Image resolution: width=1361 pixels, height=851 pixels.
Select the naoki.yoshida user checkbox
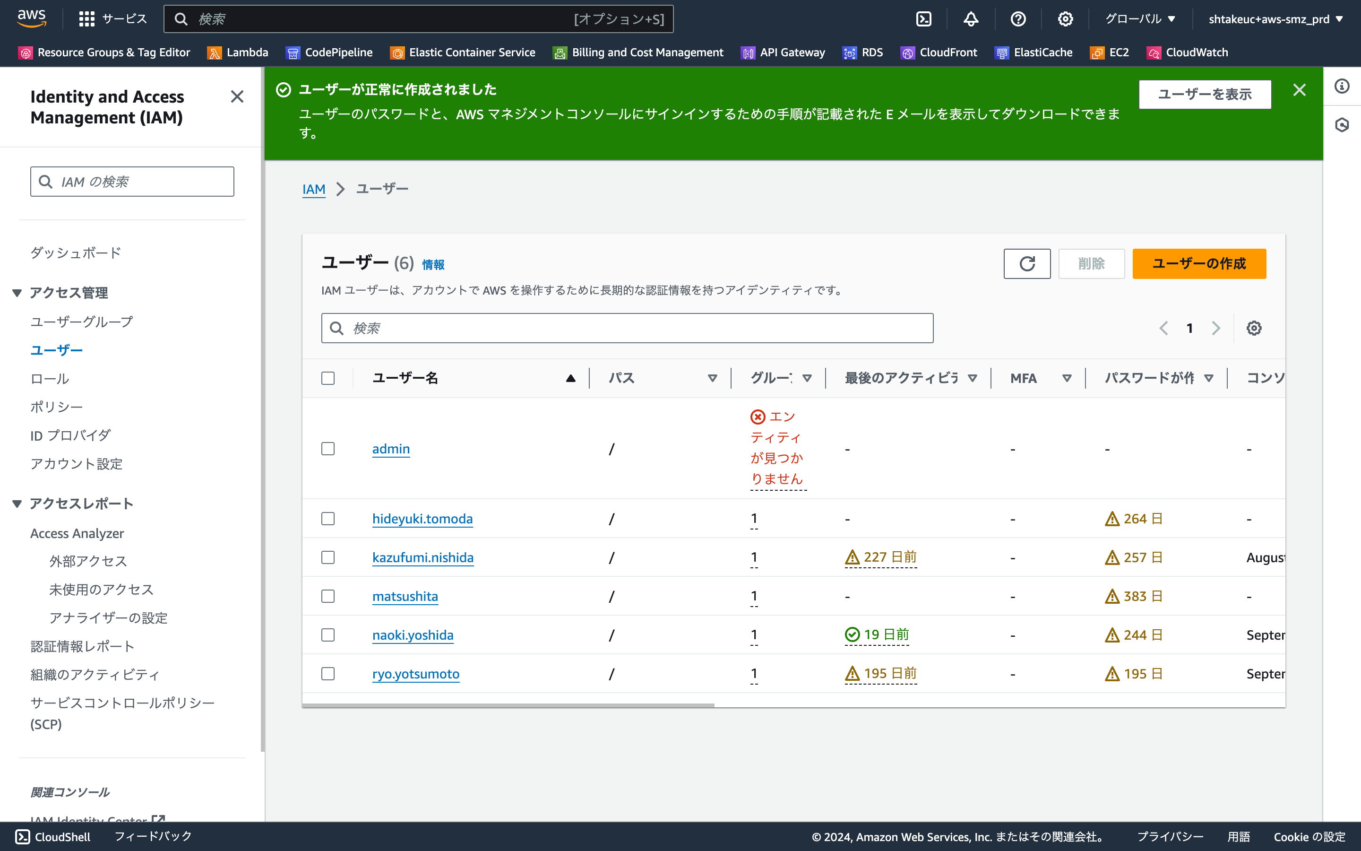pyautogui.click(x=328, y=635)
